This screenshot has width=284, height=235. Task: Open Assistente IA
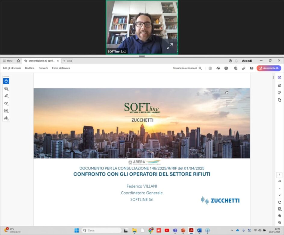click(x=269, y=68)
